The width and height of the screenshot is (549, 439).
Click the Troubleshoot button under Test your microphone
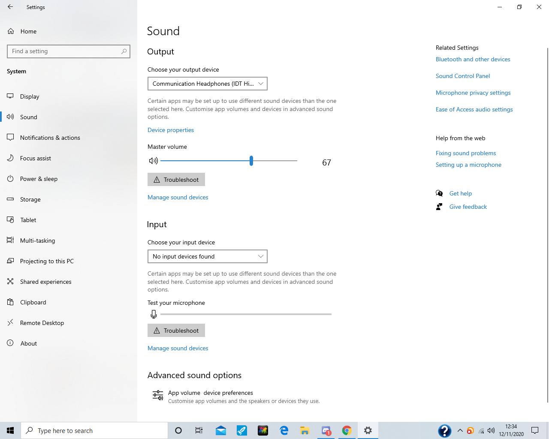[x=176, y=331]
